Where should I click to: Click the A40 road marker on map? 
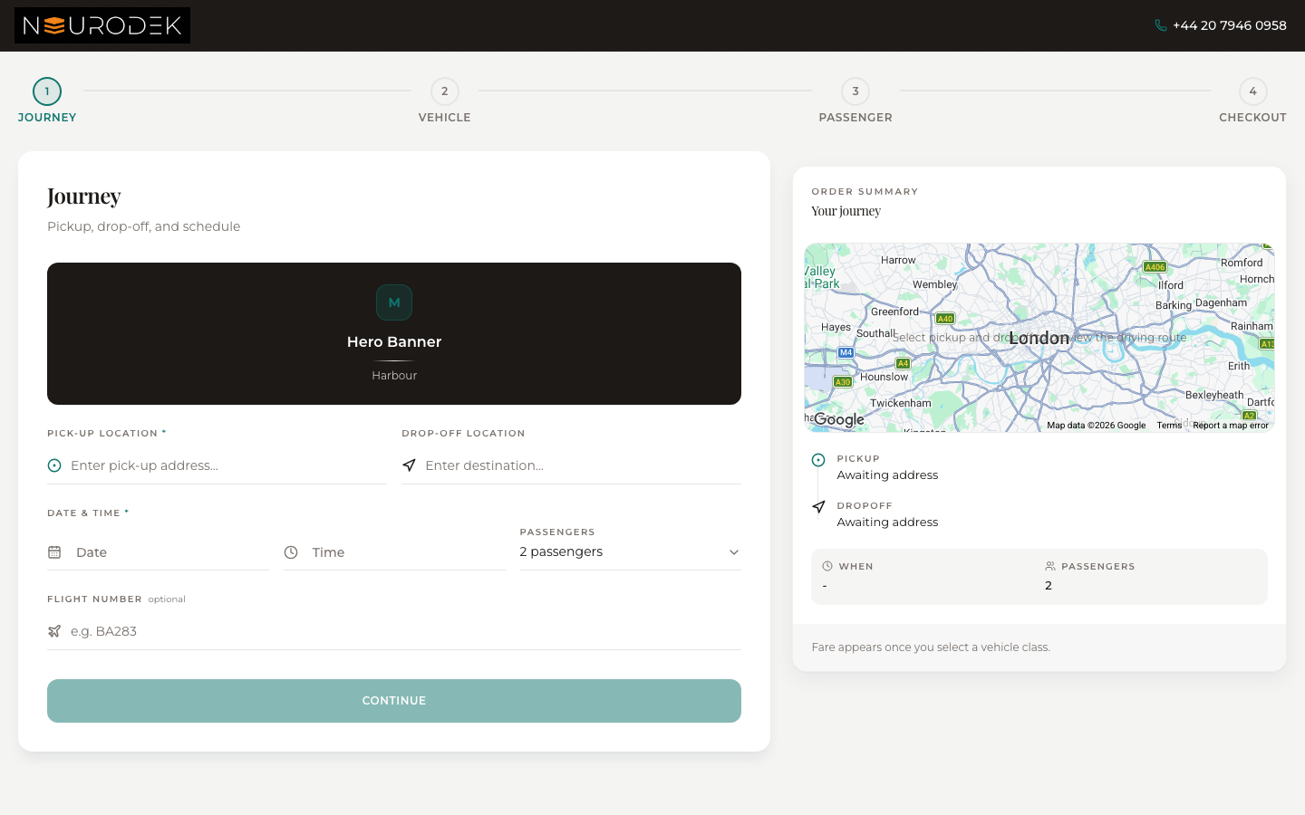coord(945,319)
